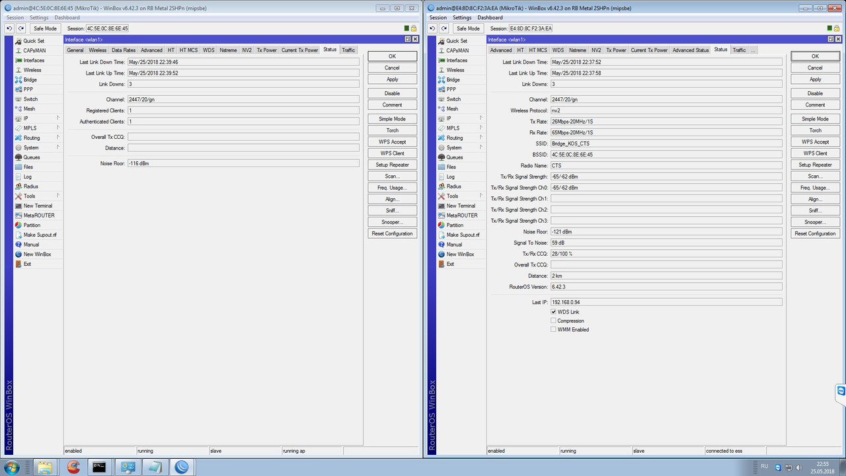Click the Redo arrow in the E4:8D window
Image resolution: width=846 pixels, height=476 pixels.
tap(444, 28)
